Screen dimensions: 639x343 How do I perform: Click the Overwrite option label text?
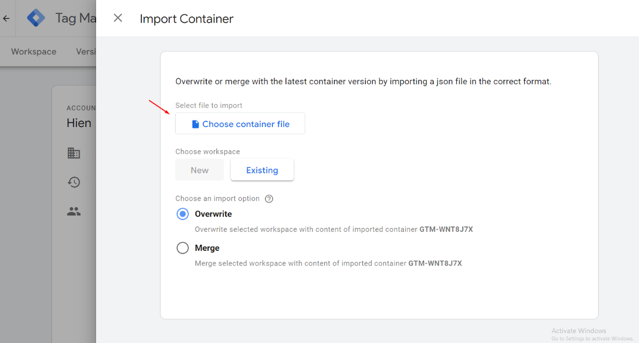point(213,214)
